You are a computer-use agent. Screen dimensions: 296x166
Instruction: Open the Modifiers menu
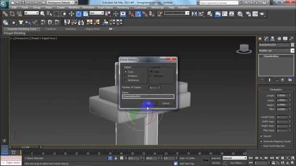click(74, 7)
